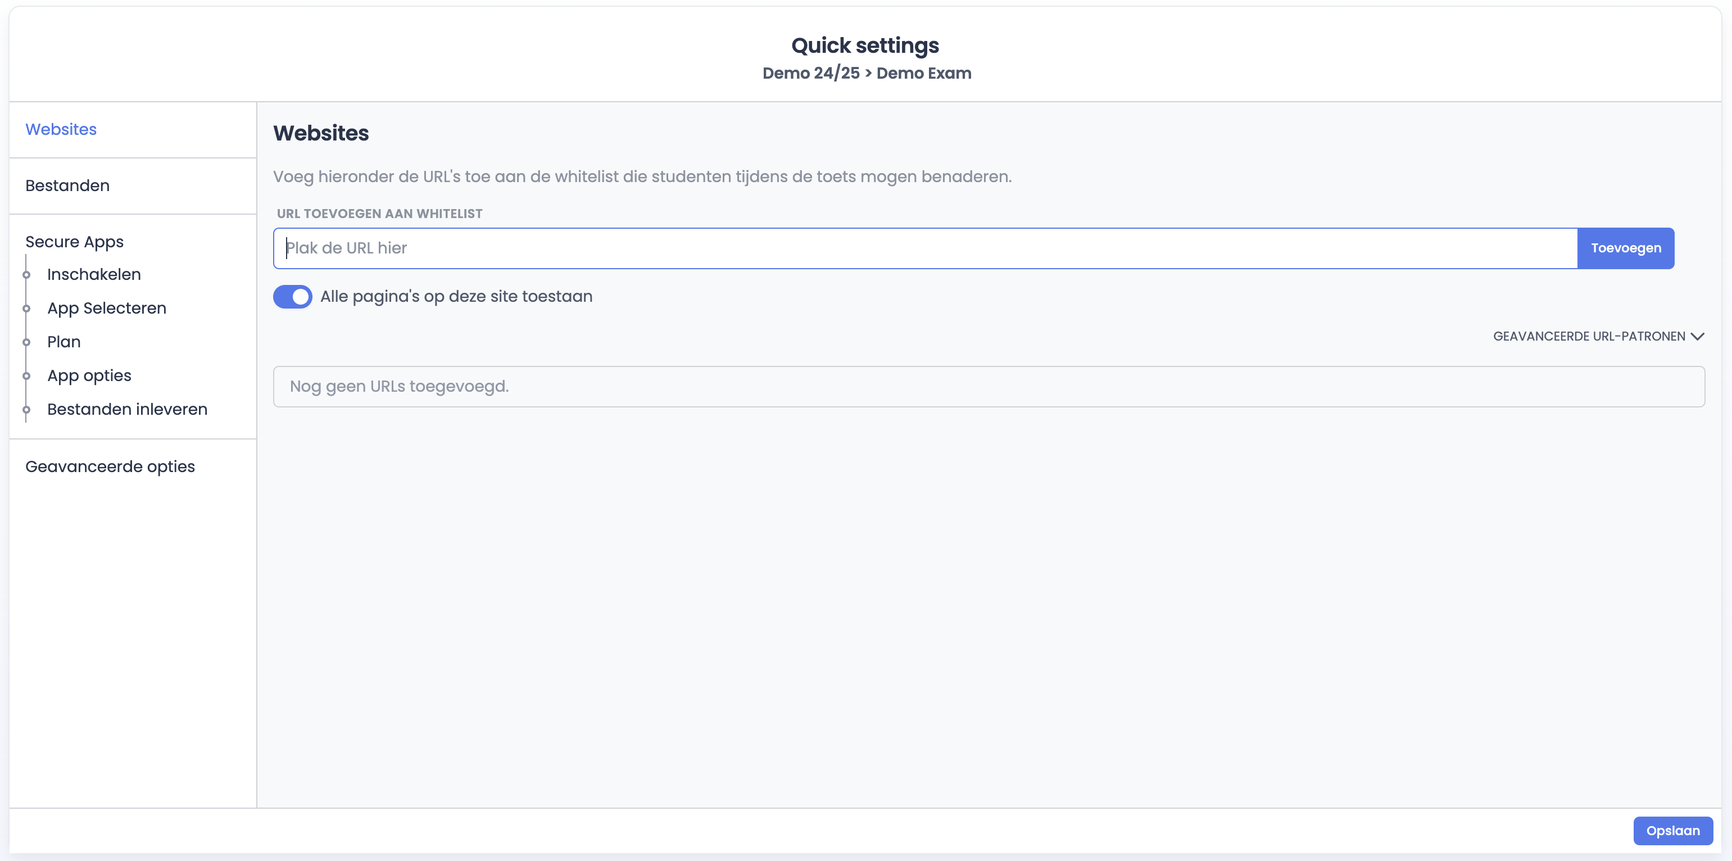Image resolution: width=1732 pixels, height=861 pixels.
Task: Open the Websites section in sidebar
Action: click(x=61, y=129)
